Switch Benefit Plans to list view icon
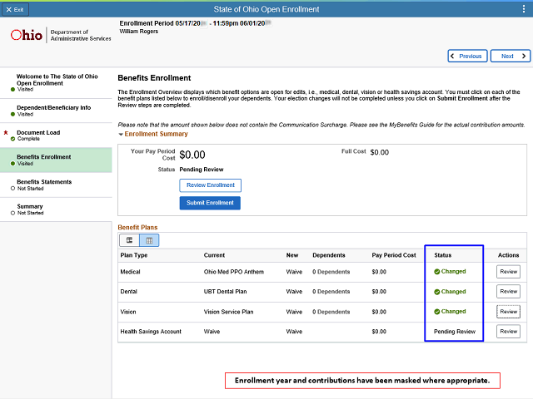 tap(130, 240)
